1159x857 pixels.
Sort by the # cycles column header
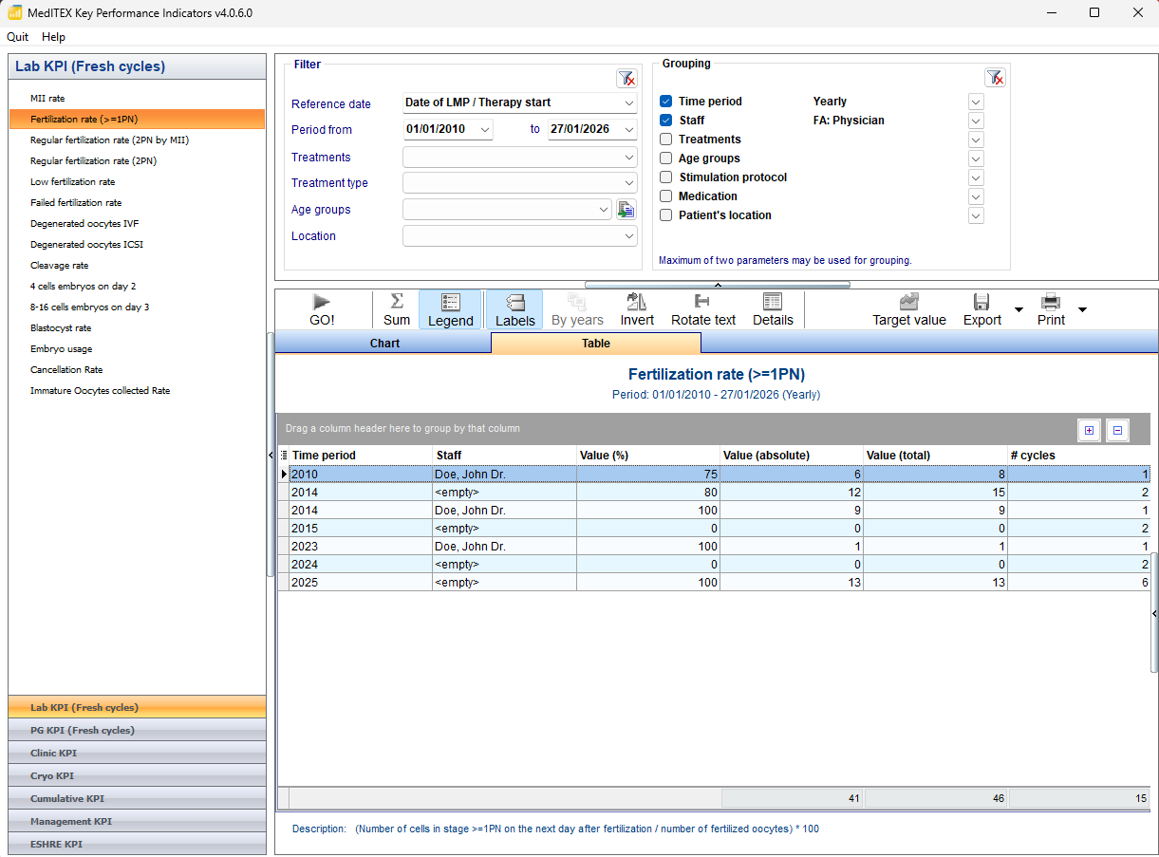coord(1078,456)
